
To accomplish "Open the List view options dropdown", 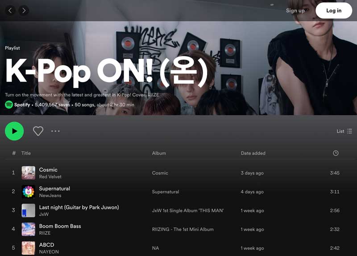I will tap(344, 131).
